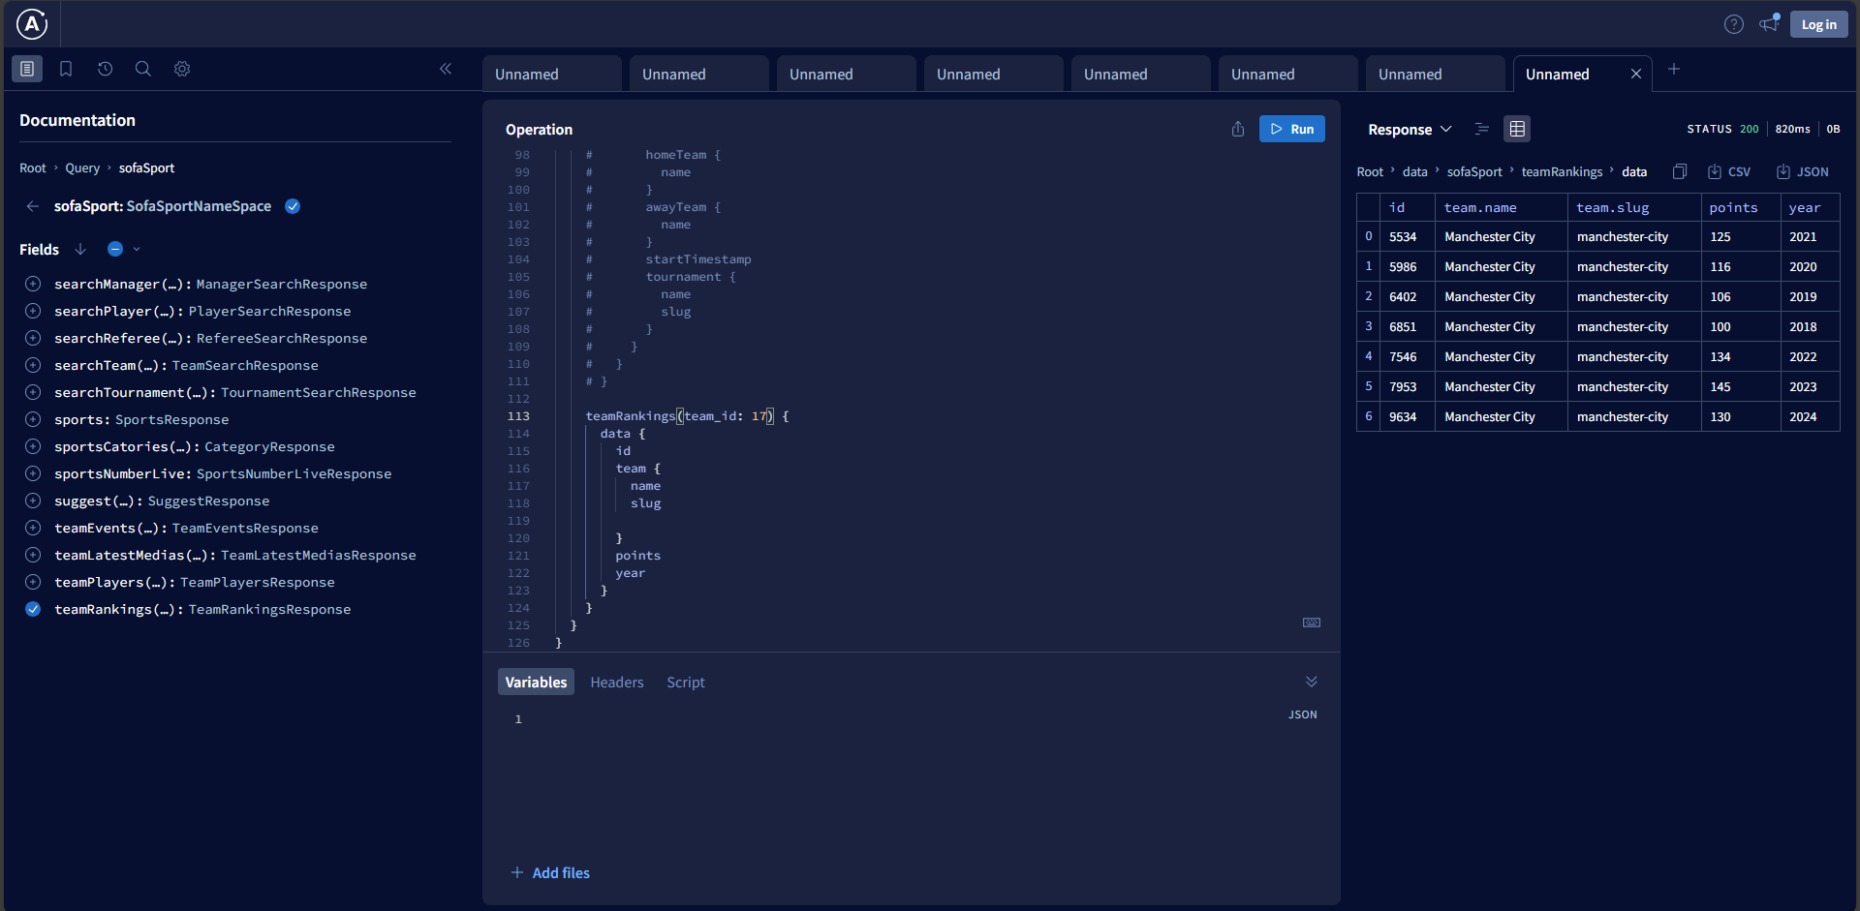Share the operation with the share icon
Image resolution: width=1860 pixels, height=911 pixels.
[1238, 129]
